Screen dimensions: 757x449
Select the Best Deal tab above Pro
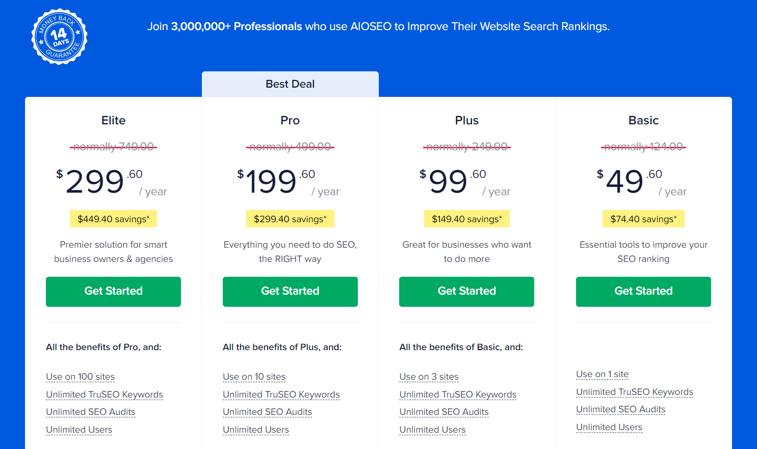tap(290, 84)
